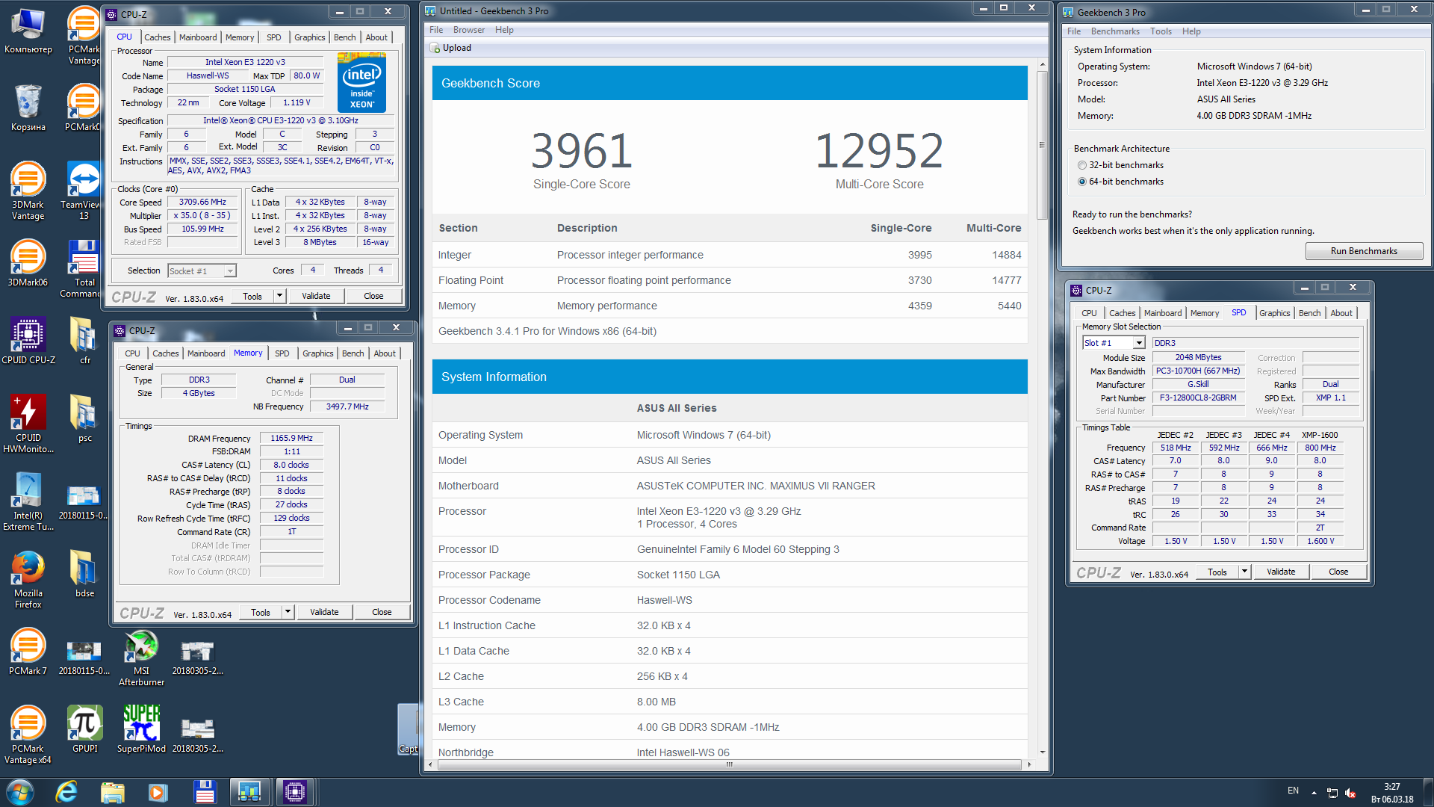Image resolution: width=1434 pixels, height=807 pixels.
Task: Launch Intel Extreme Tuning utility shortcut
Action: (28, 502)
